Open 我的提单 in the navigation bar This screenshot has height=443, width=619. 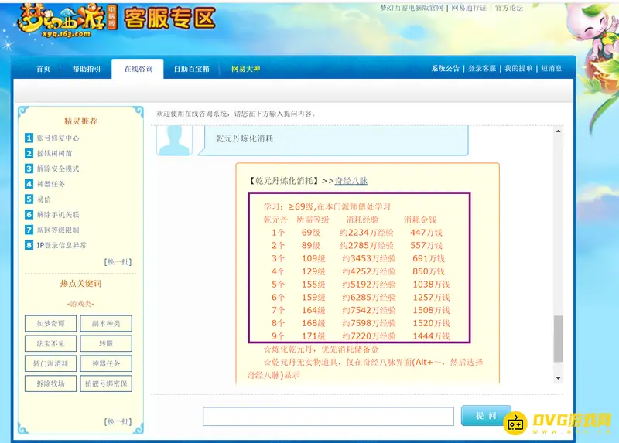point(518,68)
